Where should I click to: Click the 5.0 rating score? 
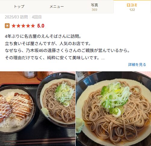pos(41,26)
